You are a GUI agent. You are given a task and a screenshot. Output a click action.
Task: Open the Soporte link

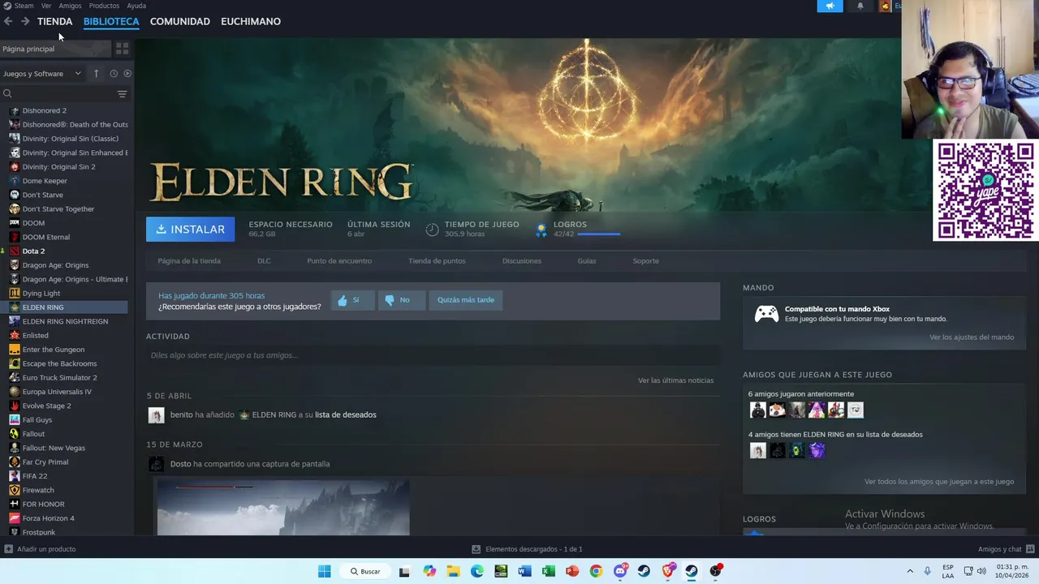(x=646, y=261)
